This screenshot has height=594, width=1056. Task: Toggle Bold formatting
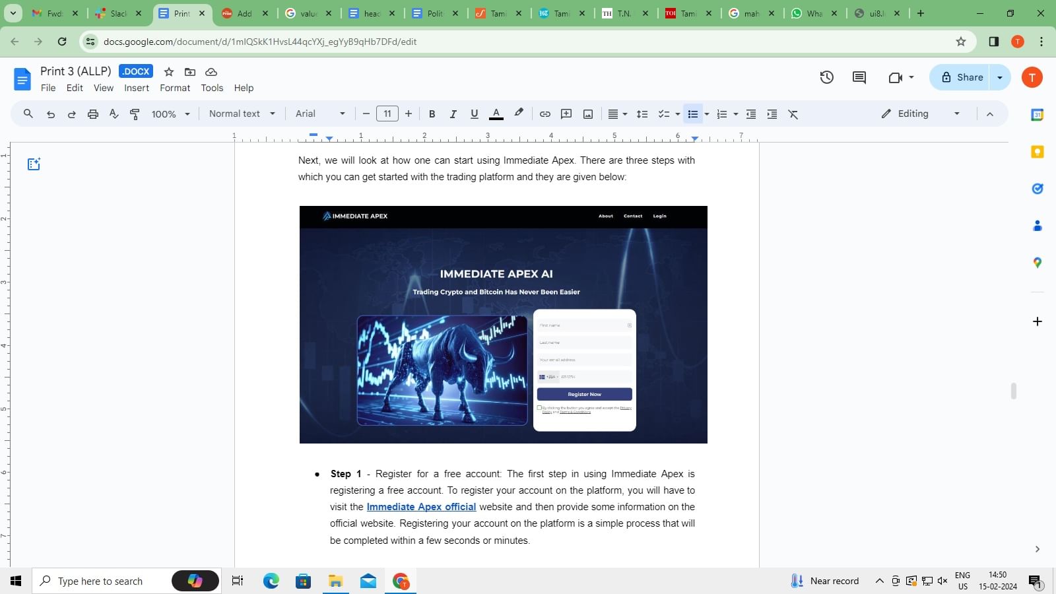tap(432, 114)
